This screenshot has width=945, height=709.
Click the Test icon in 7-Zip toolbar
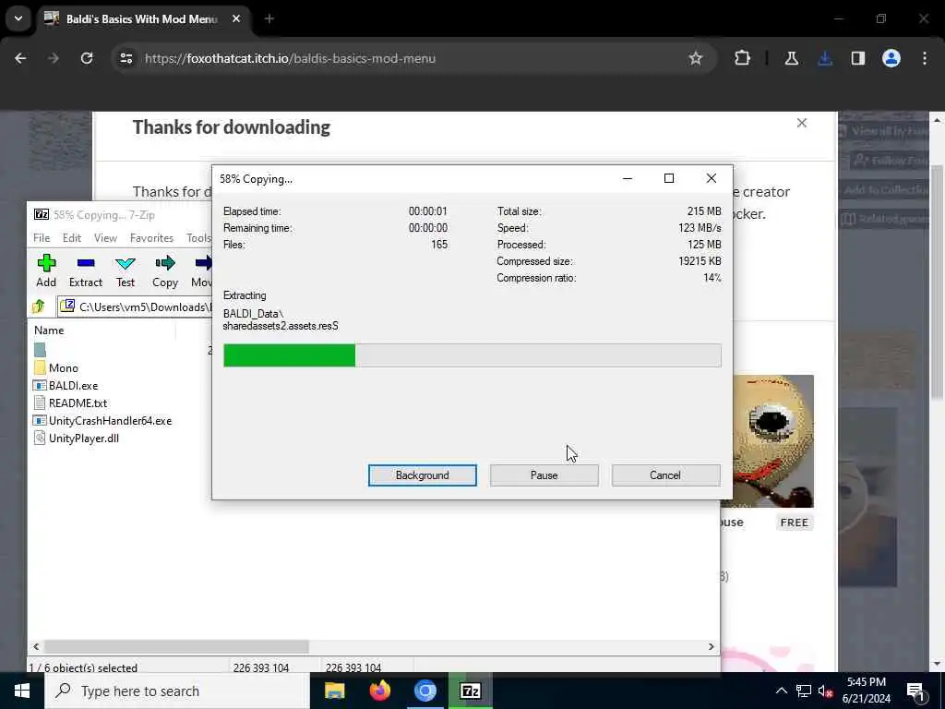click(126, 270)
